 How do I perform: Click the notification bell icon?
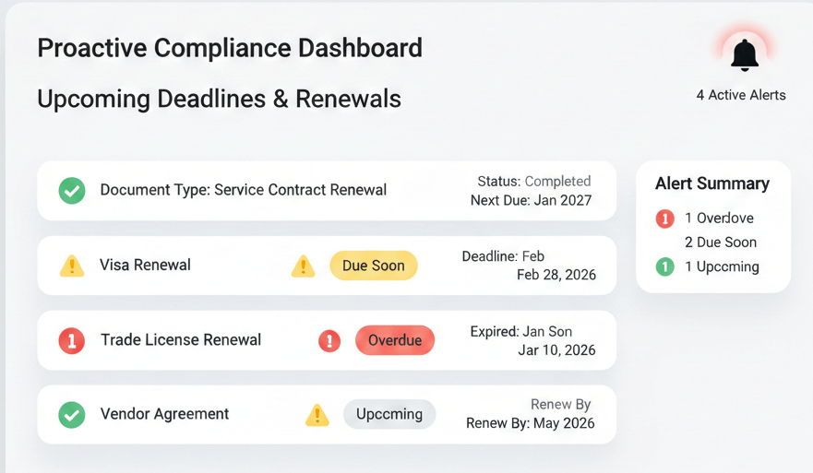[745, 55]
